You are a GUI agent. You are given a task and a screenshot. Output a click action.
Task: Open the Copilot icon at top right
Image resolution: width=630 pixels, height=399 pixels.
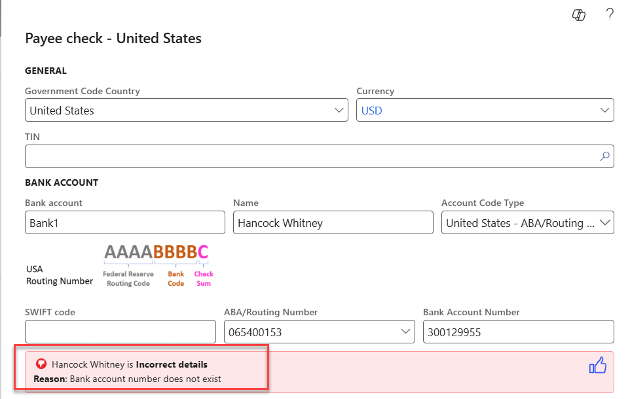[x=579, y=15]
